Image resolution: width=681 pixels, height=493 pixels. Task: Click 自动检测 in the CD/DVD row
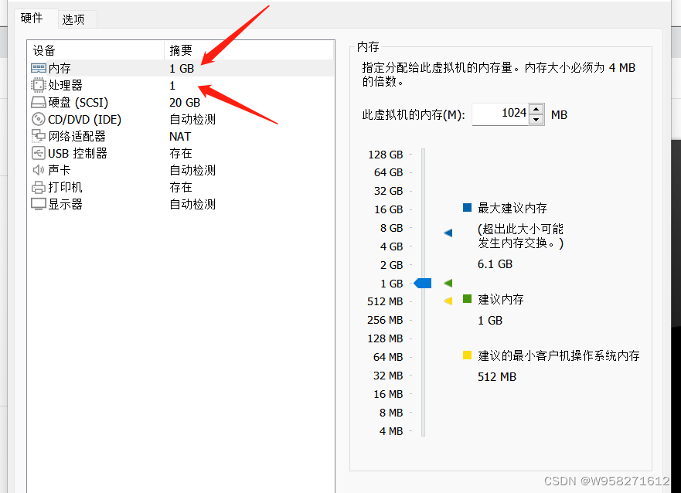coord(192,119)
